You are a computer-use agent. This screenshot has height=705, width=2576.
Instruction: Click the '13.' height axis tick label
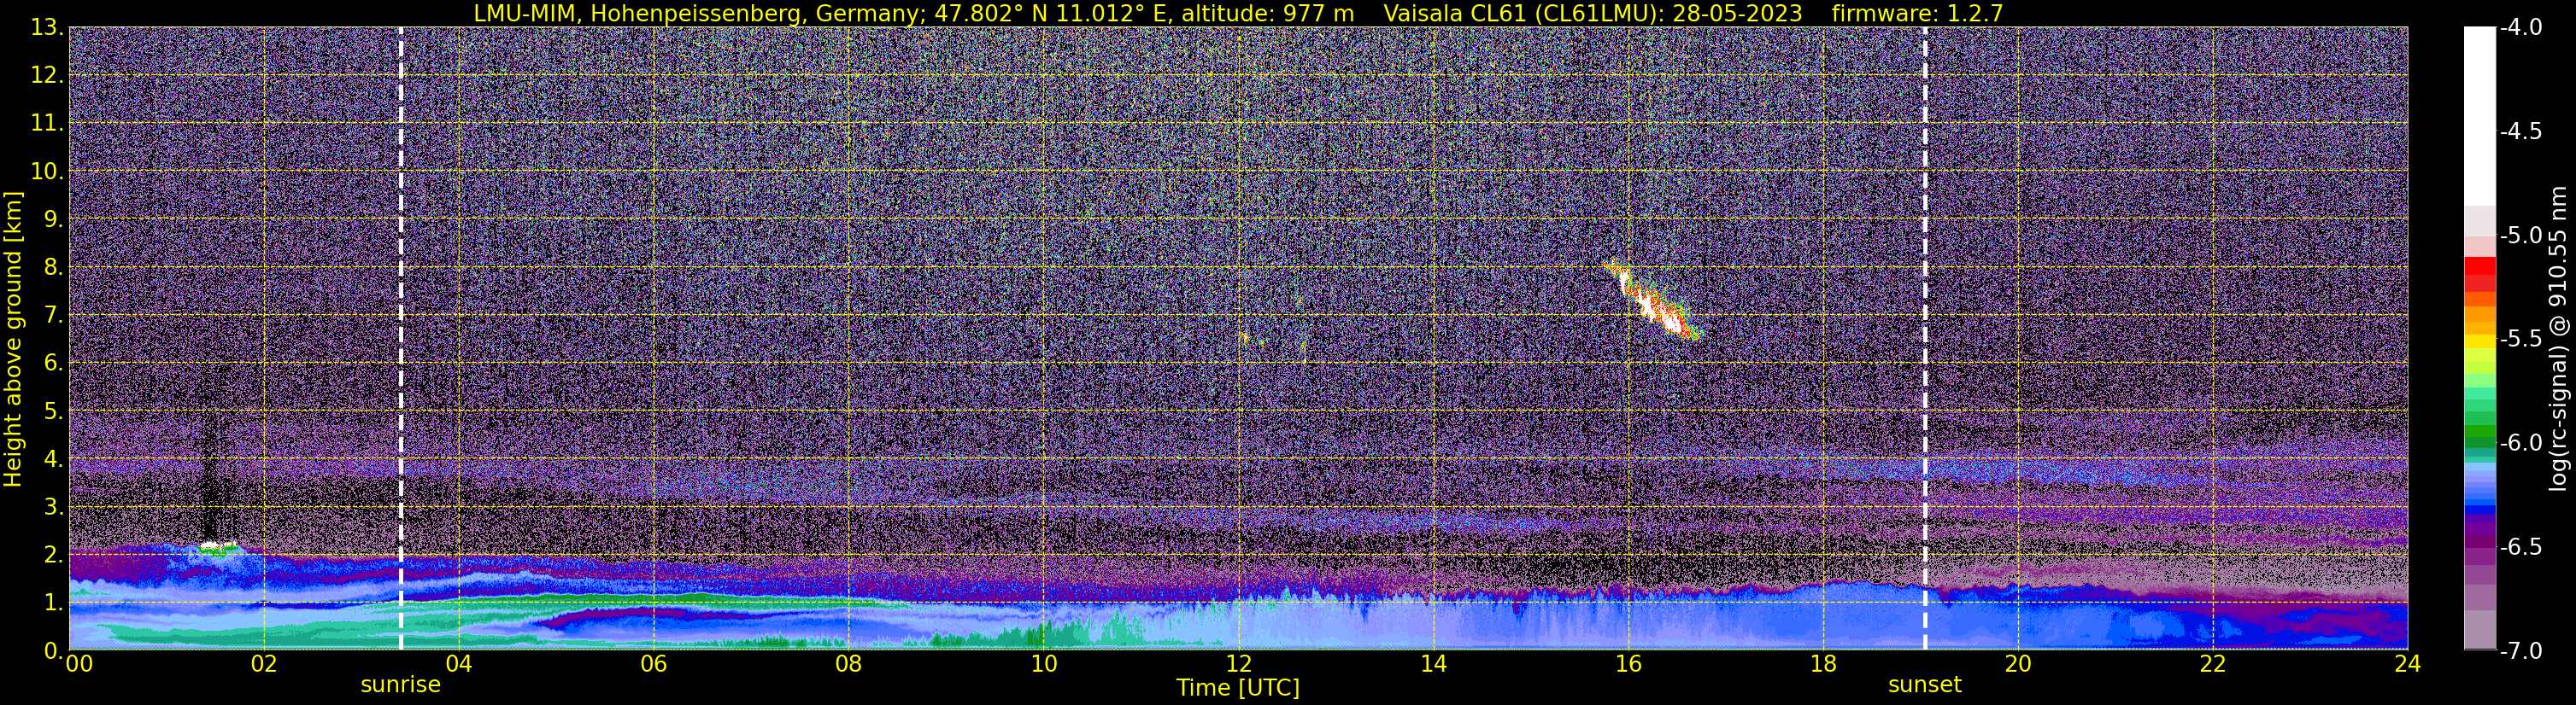(47, 27)
